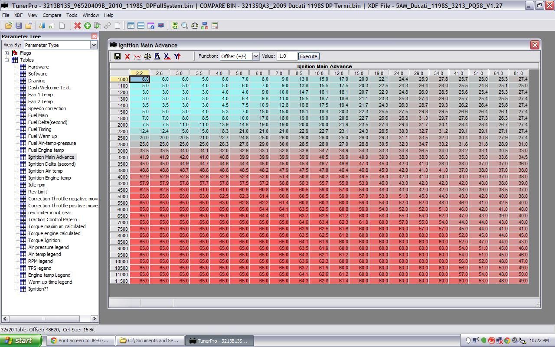This screenshot has height=347, width=555.
Task: Open the Function Offset (+/-) dropdown
Action: pos(256,56)
